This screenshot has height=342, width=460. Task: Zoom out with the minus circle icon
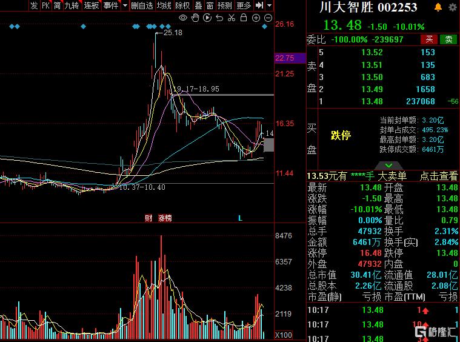(268, 18)
